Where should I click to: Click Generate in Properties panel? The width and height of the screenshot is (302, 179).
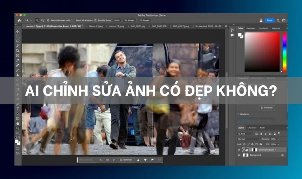click(x=267, y=108)
